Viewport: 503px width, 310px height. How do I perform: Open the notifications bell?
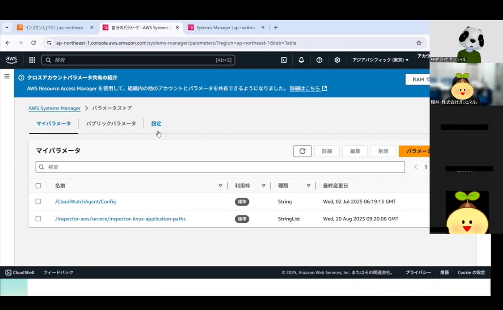point(301,60)
